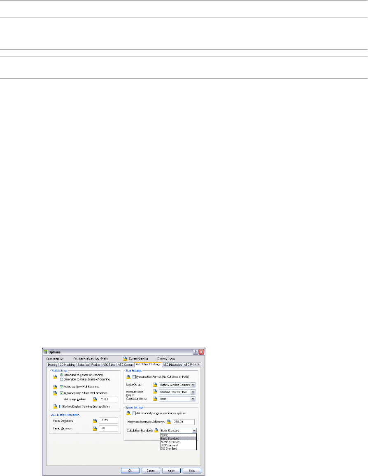Image resolution: width=368 pixels, height=476 pixels.
Task: Switch to the Selection tab
Action: tap(83, 365)
